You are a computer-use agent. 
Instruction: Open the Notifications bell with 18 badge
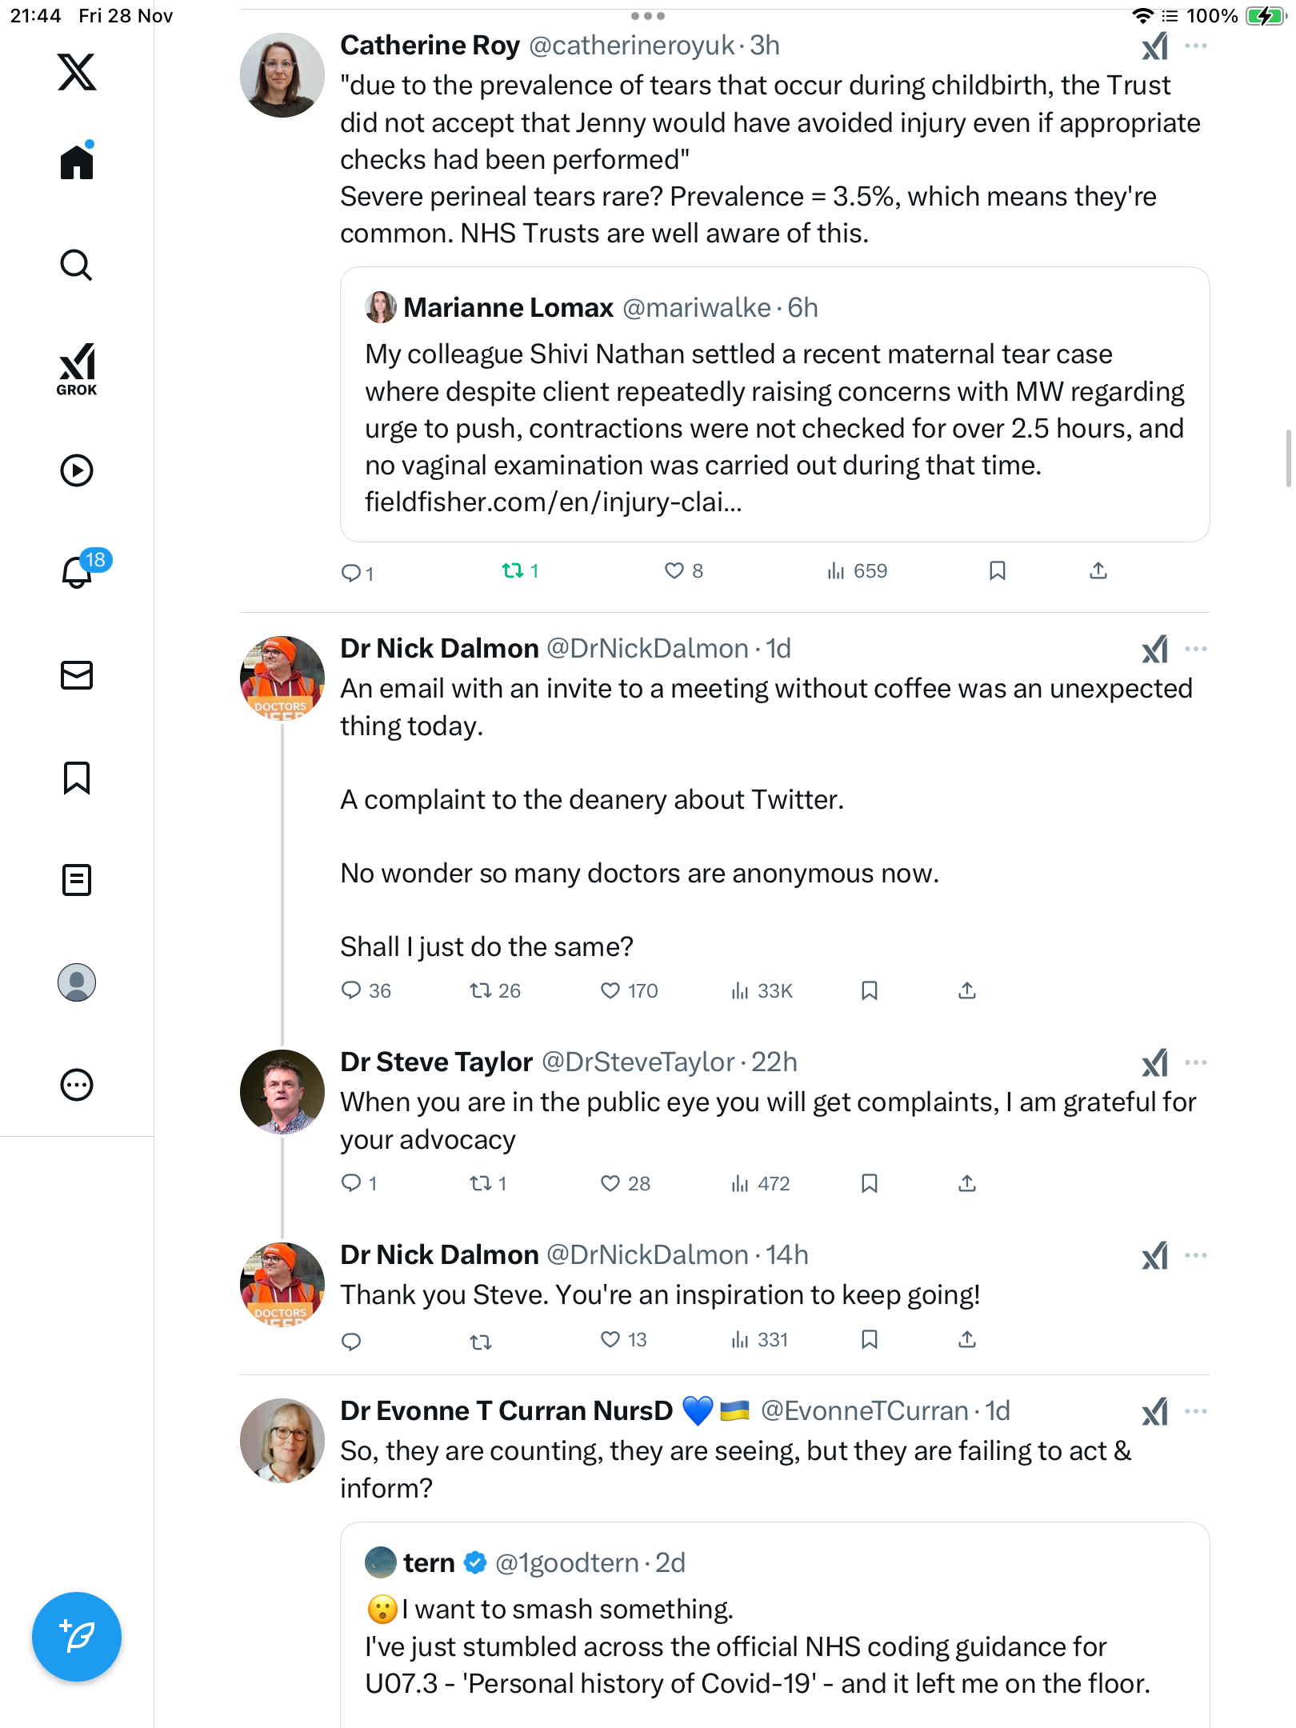78,572
